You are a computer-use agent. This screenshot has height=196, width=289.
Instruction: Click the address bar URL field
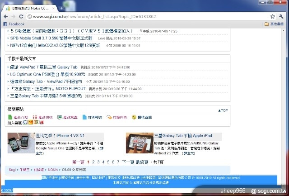point(135,16)
